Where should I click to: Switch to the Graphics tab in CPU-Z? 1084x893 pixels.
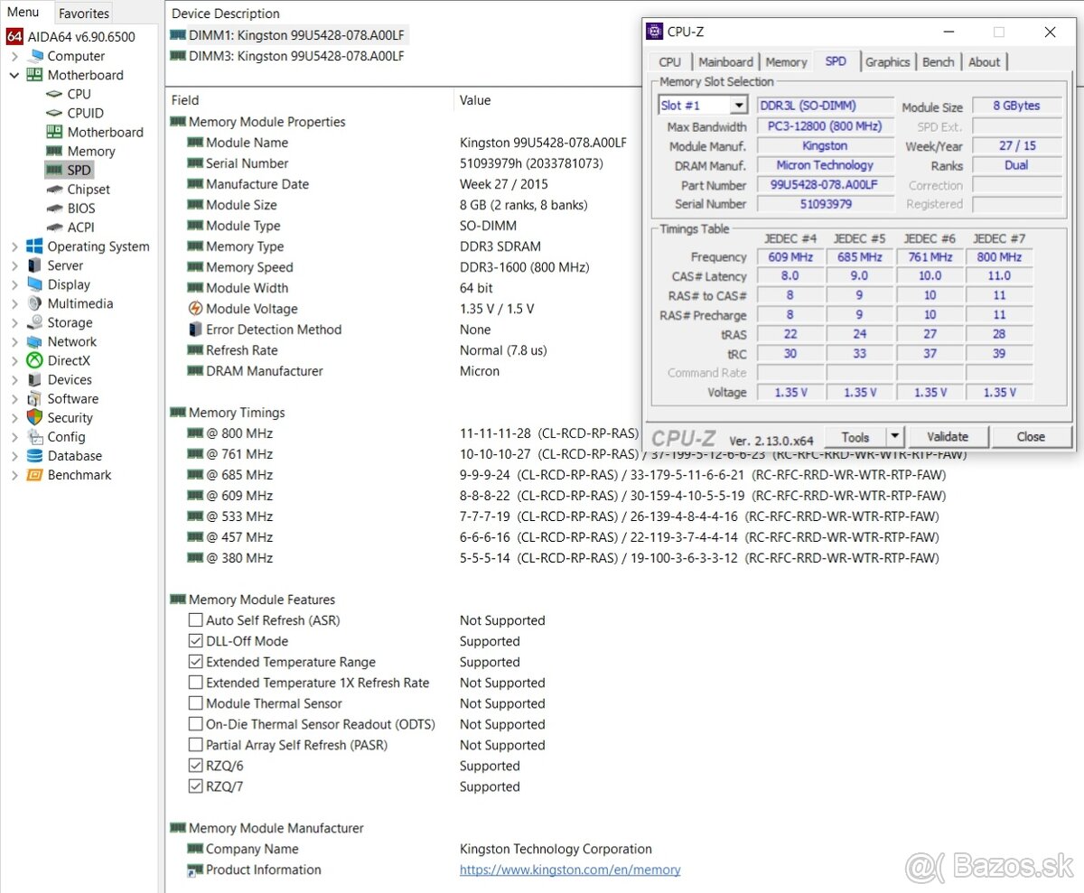pyautogui.click(x=887, y=61)
